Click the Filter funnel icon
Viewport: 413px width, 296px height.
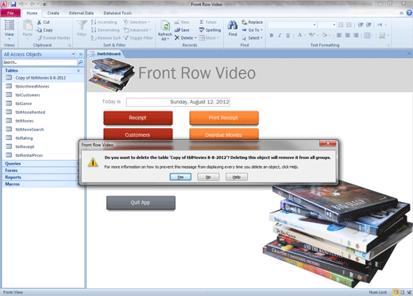pos(82,25)
